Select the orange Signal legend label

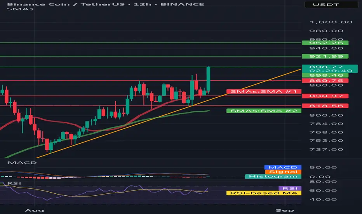tap(283, 172)
